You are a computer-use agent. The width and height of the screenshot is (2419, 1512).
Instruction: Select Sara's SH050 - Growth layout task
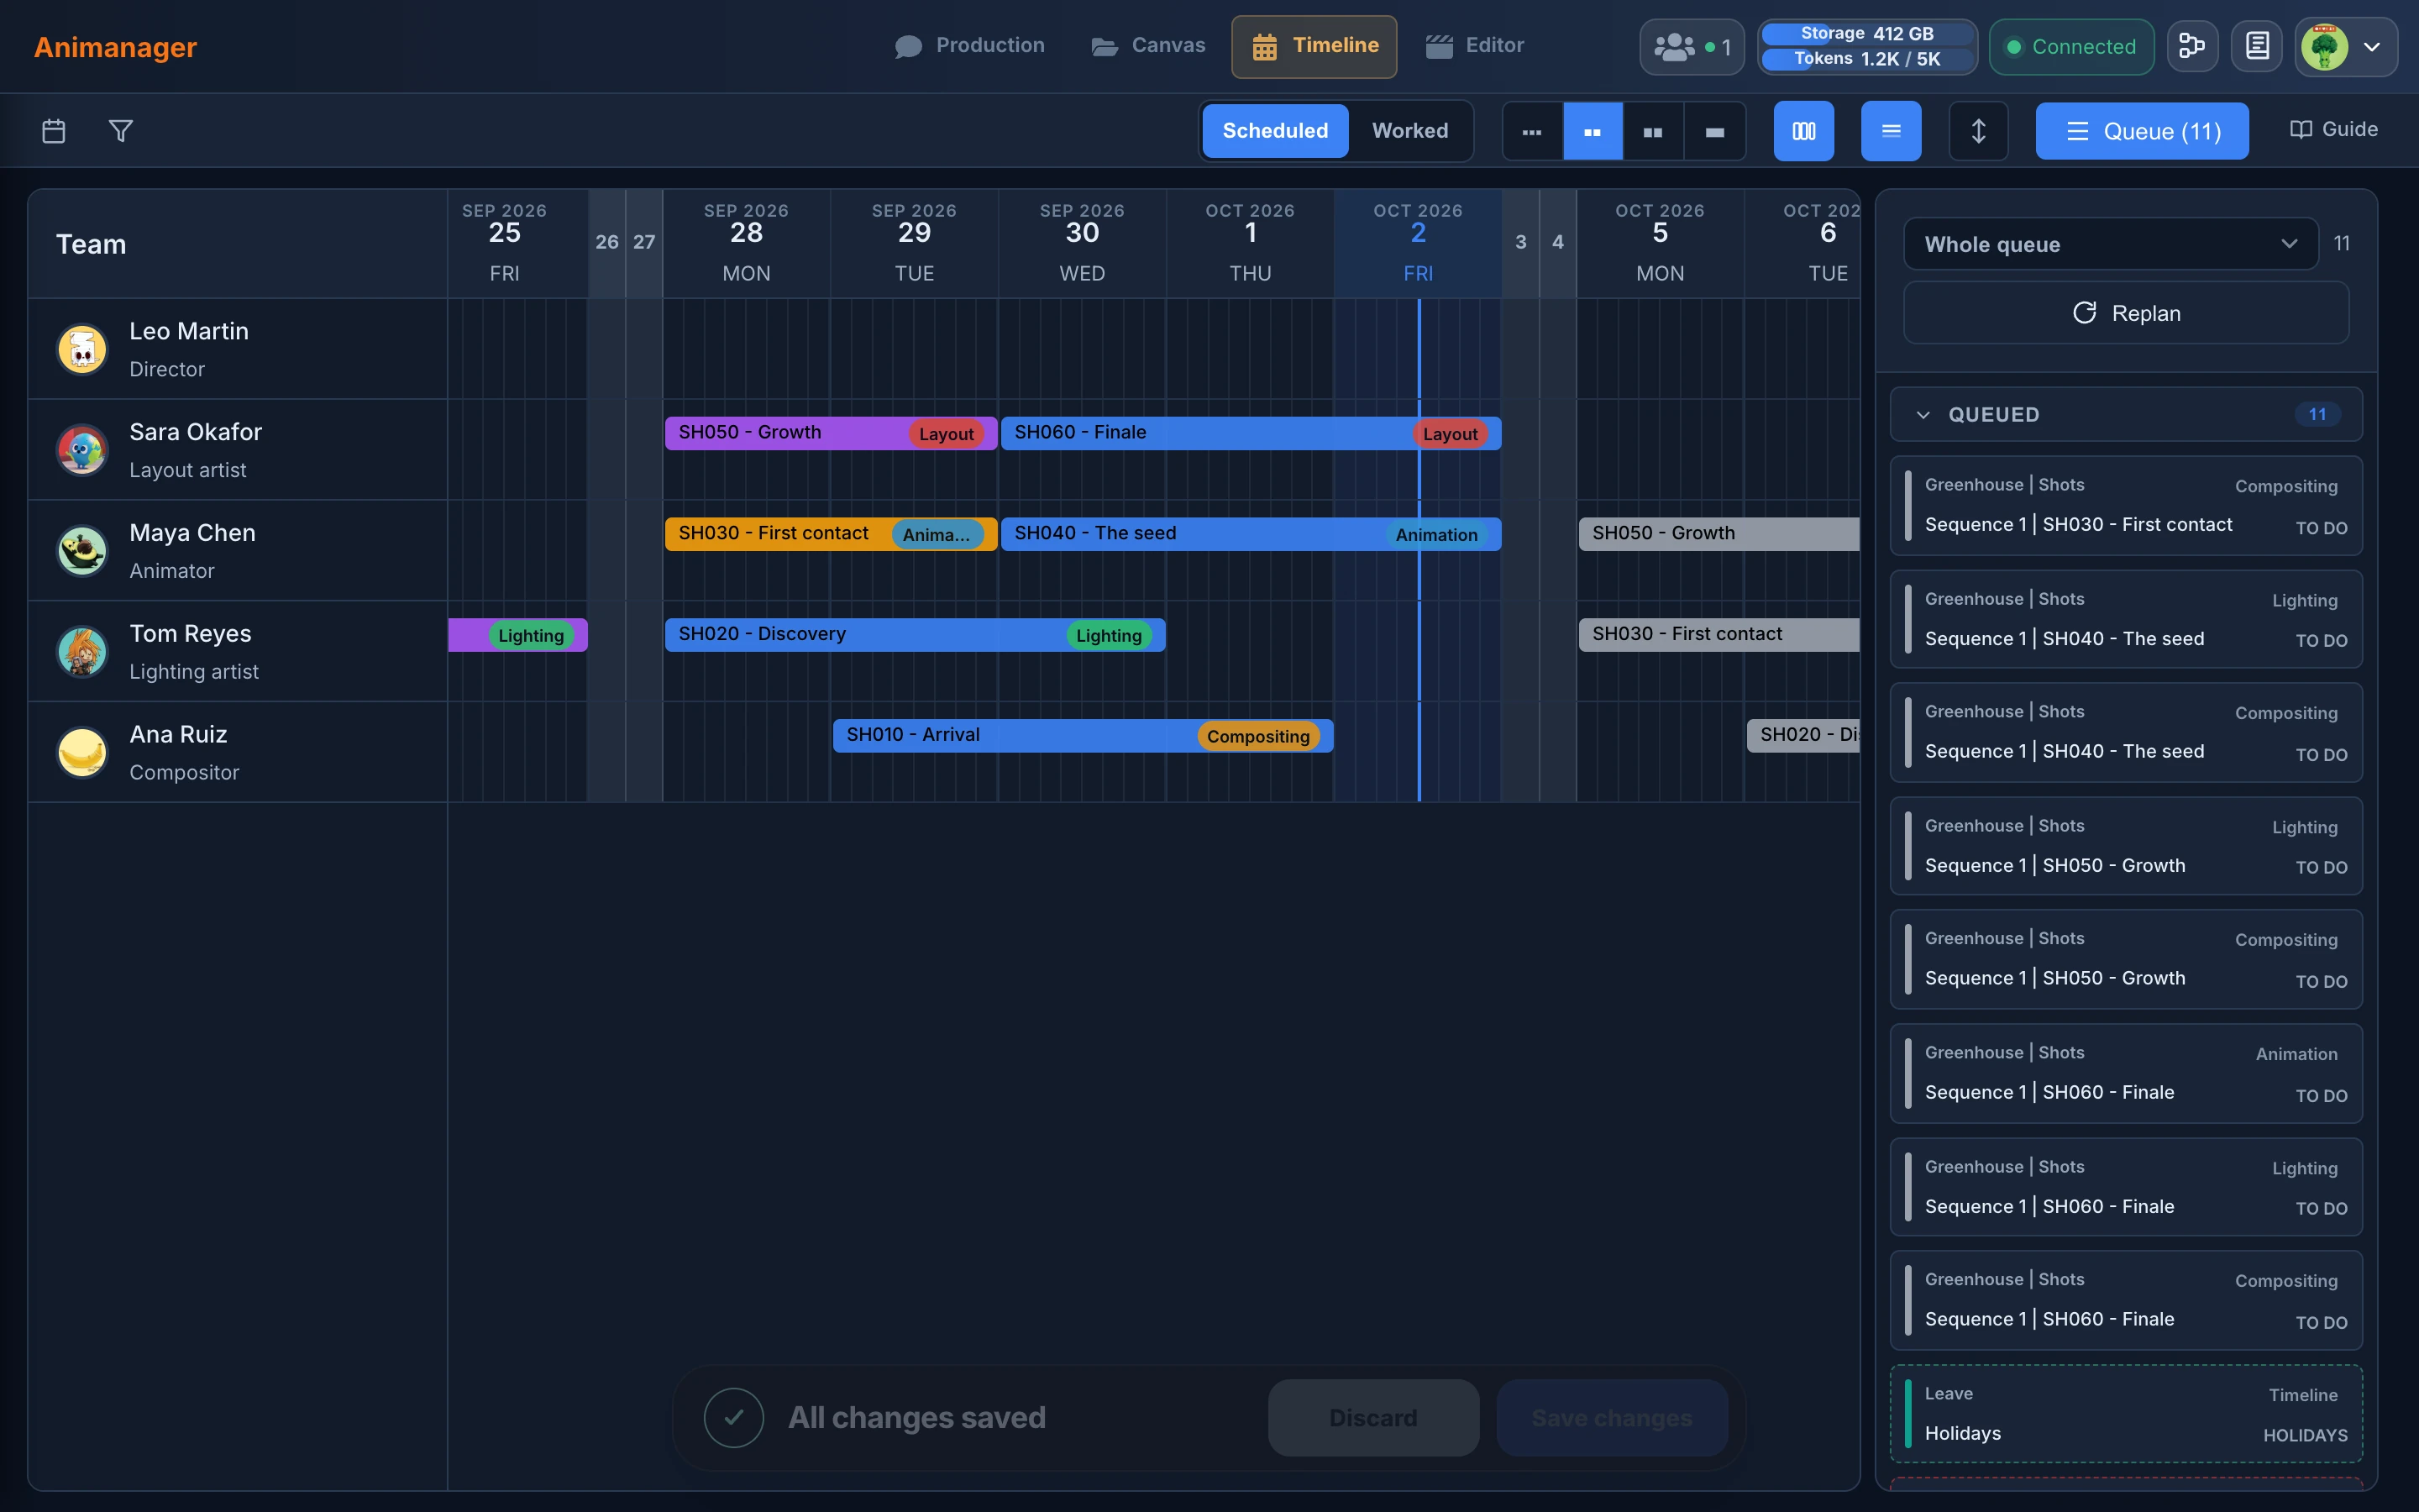[831, 433]
